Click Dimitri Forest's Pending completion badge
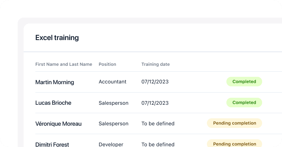 (235, 144)
